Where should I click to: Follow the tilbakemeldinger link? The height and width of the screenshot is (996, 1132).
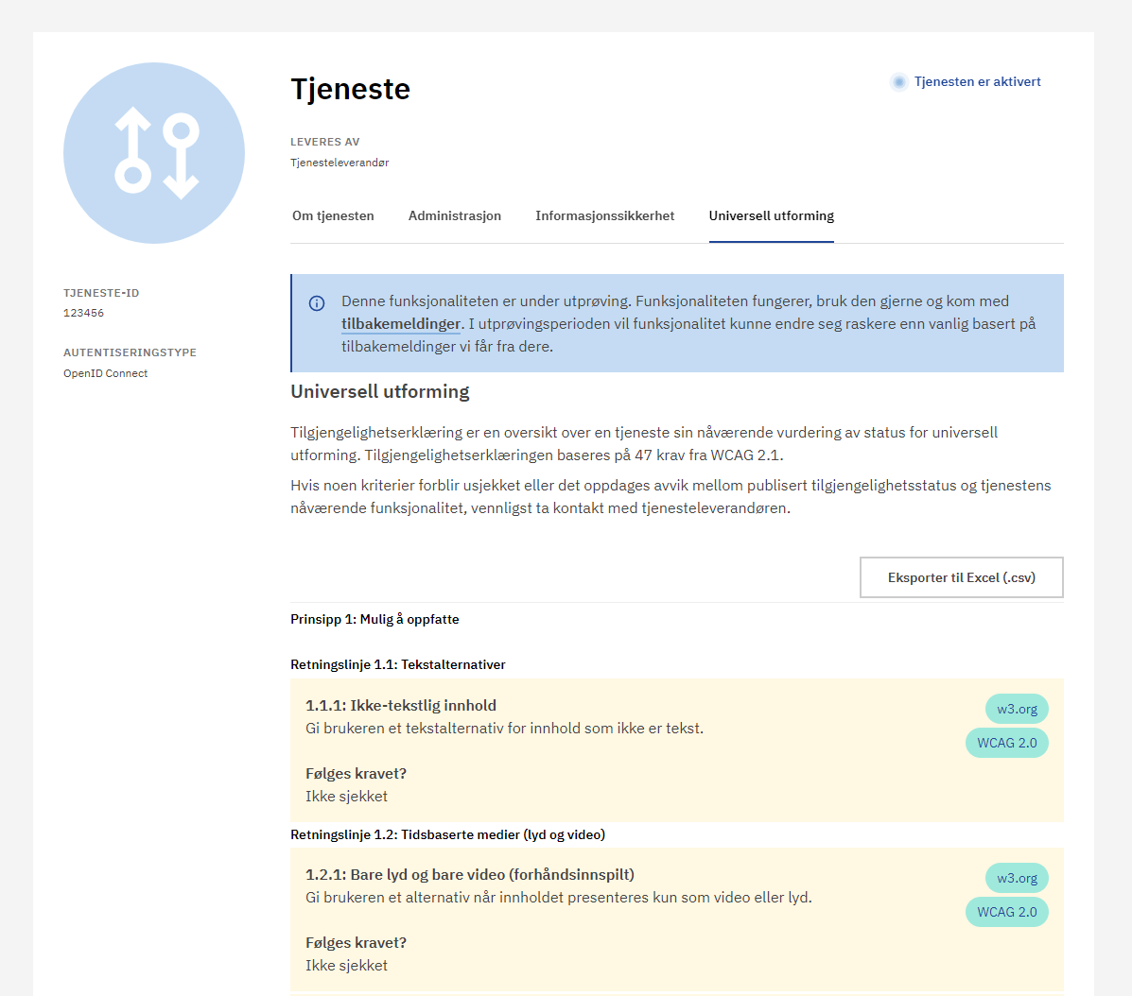pos(401,324)
